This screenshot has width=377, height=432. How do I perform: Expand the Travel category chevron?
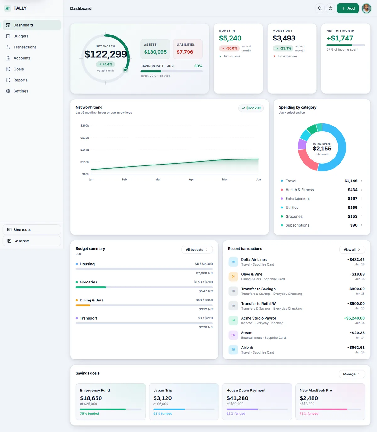click(x=362, y=181)
